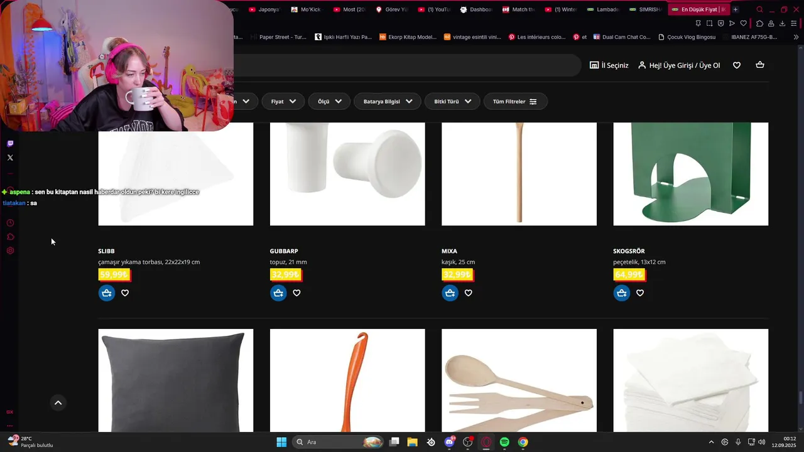The image size is (804, 452).
Task: Open Les intérieurs colo... Pinterest bookmark
Action: [537, 37]
